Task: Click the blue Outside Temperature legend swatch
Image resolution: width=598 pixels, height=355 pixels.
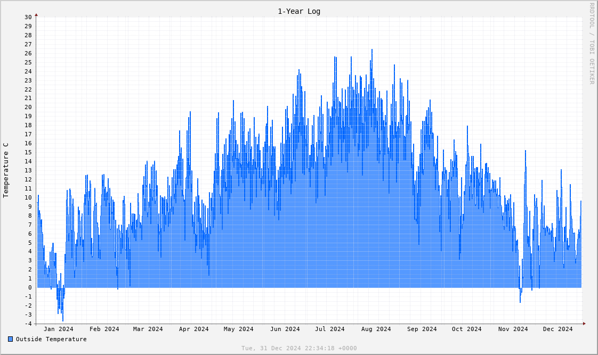Action: pyautogui.click(x=10, y=339)
